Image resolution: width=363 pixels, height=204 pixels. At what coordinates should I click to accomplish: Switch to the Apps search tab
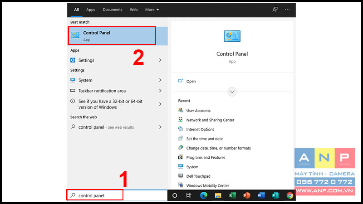(91, 10)
